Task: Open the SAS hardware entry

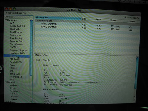Action: [12, 71]
